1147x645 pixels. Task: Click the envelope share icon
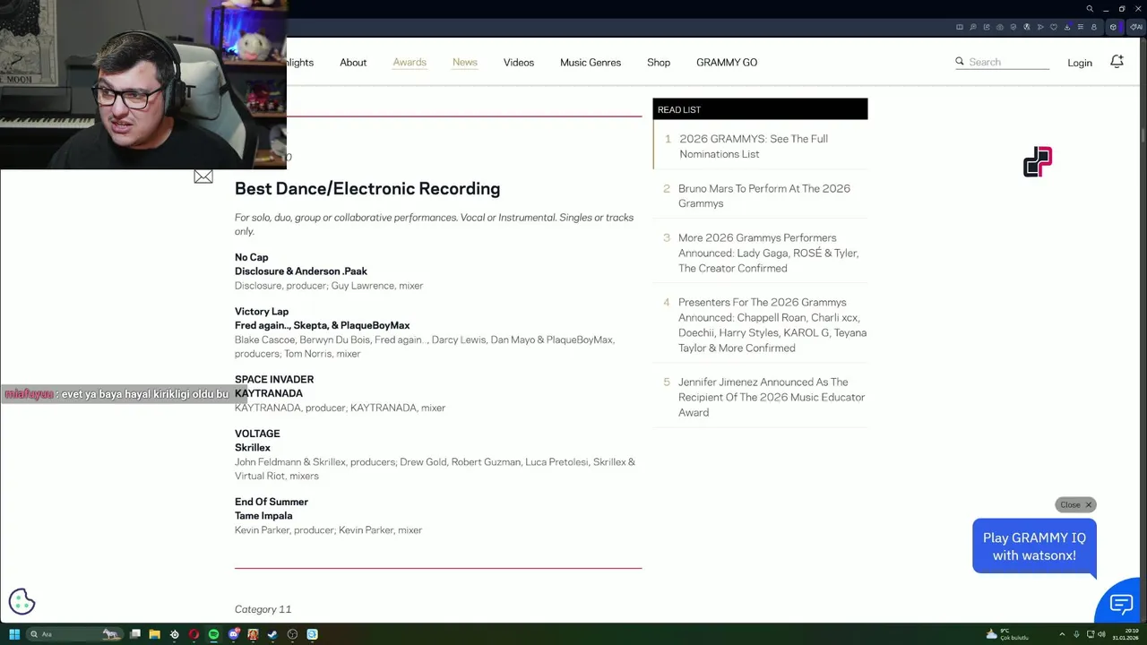point(203,176)
